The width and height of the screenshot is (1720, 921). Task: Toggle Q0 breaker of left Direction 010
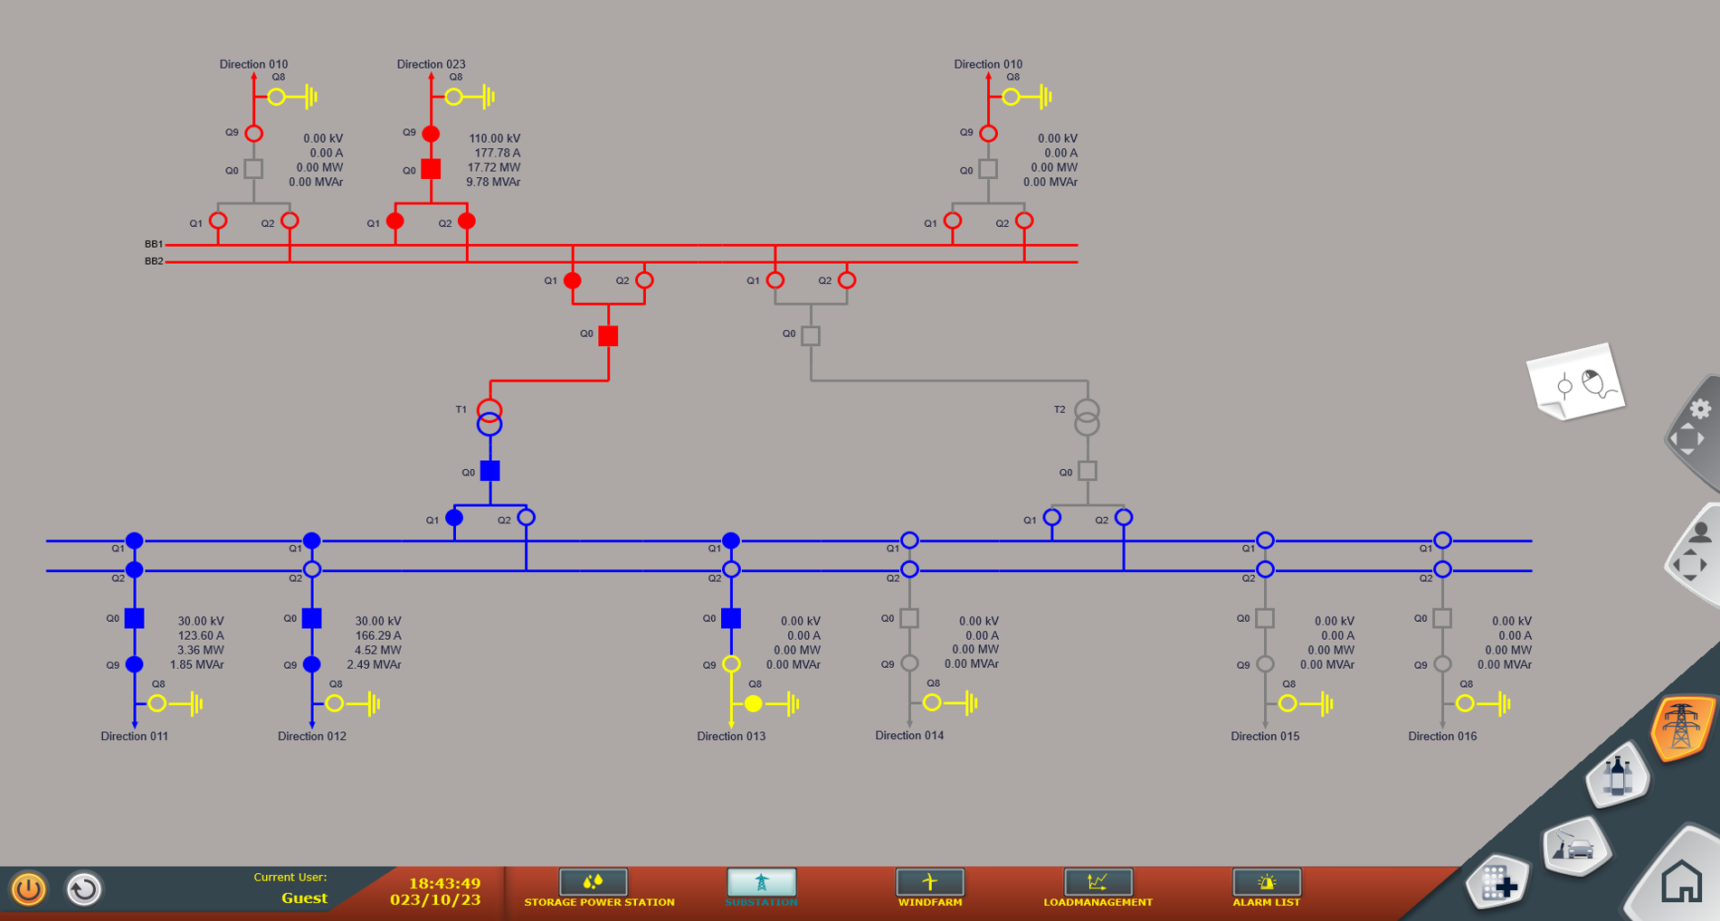[254, 169]
